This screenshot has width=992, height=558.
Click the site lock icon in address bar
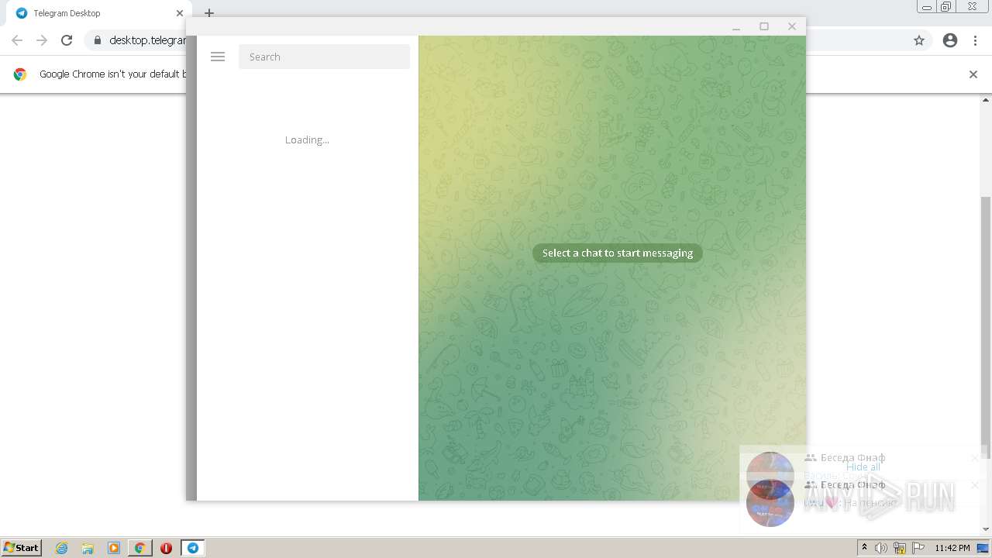point(97,40)
